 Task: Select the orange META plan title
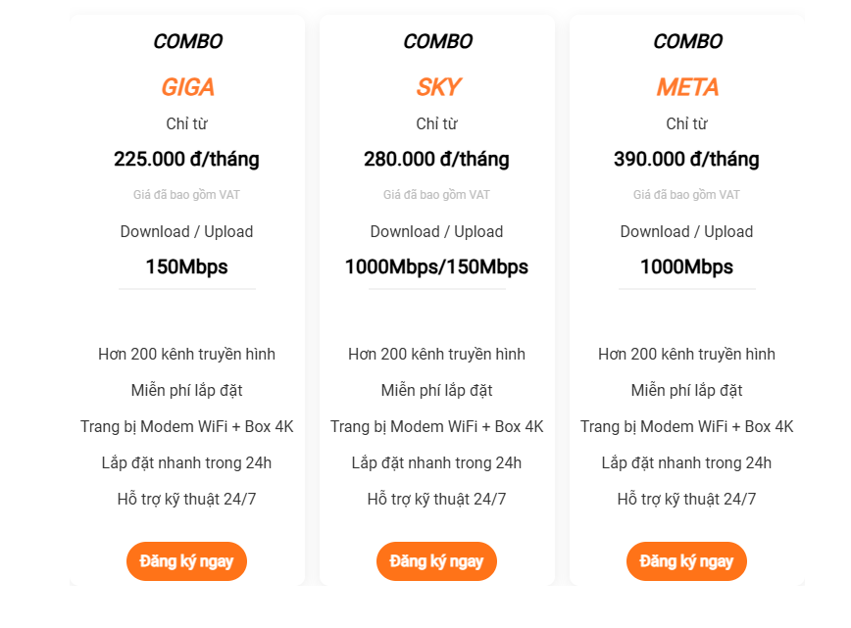[687, 87]
